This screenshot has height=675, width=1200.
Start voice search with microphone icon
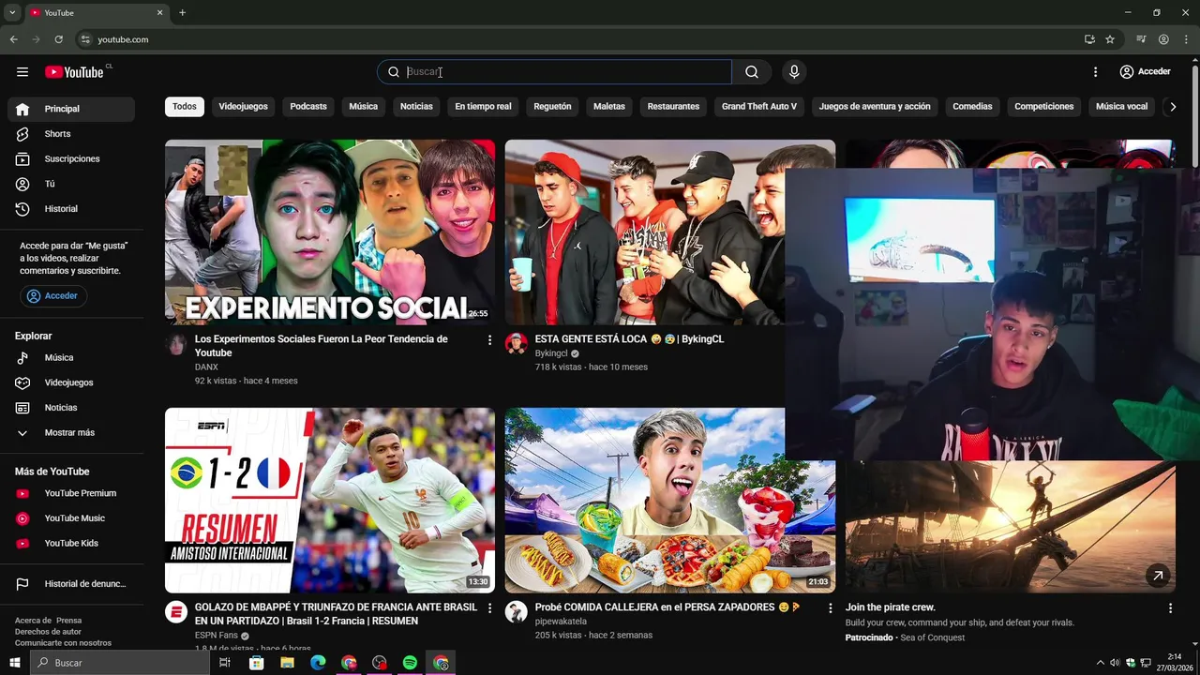pos(794,72)
